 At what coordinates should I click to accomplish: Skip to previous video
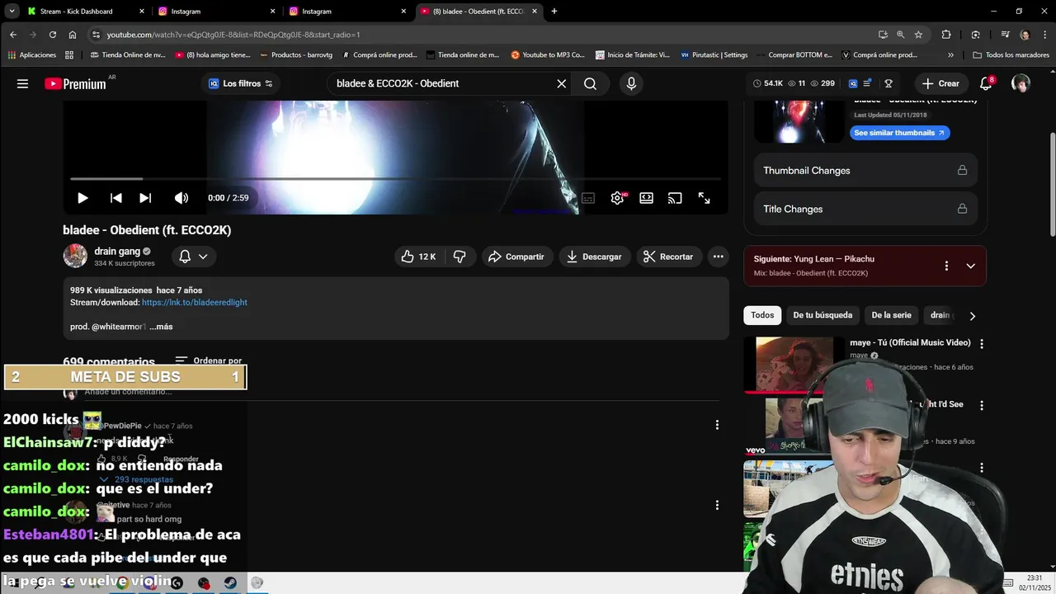click(x=116, y=198)
